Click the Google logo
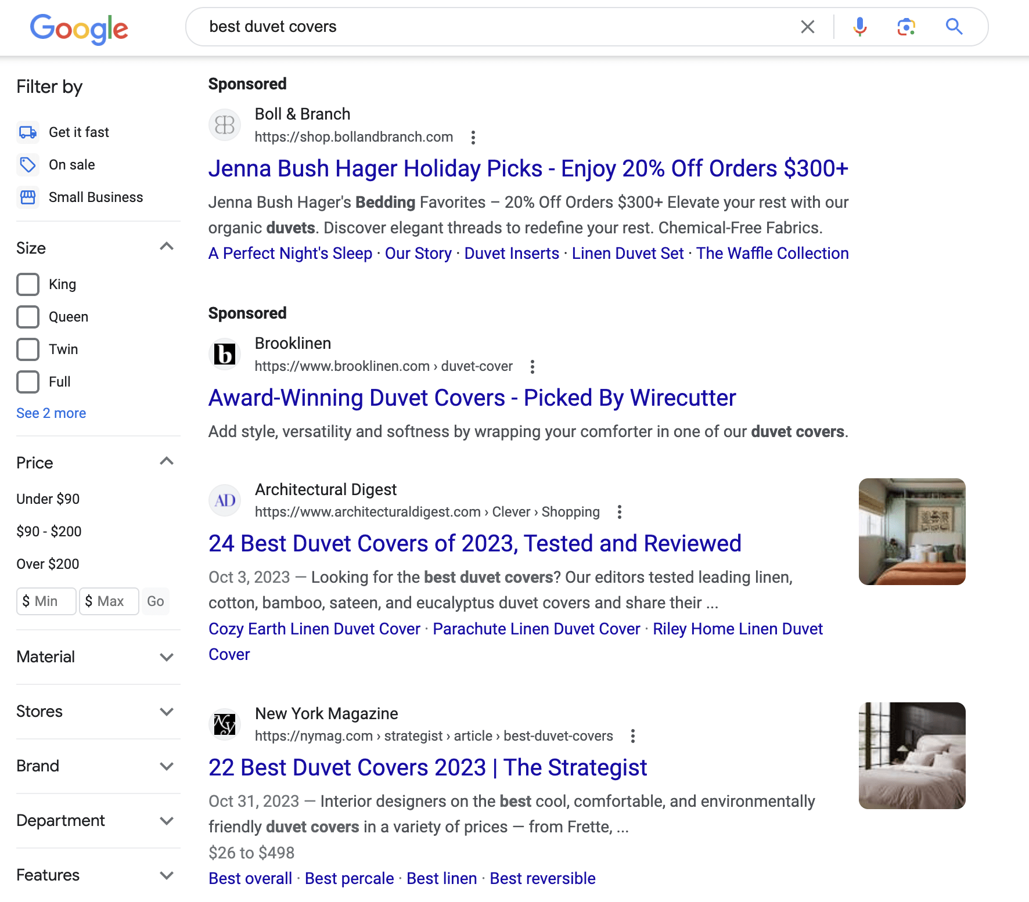 click(78, 29)
